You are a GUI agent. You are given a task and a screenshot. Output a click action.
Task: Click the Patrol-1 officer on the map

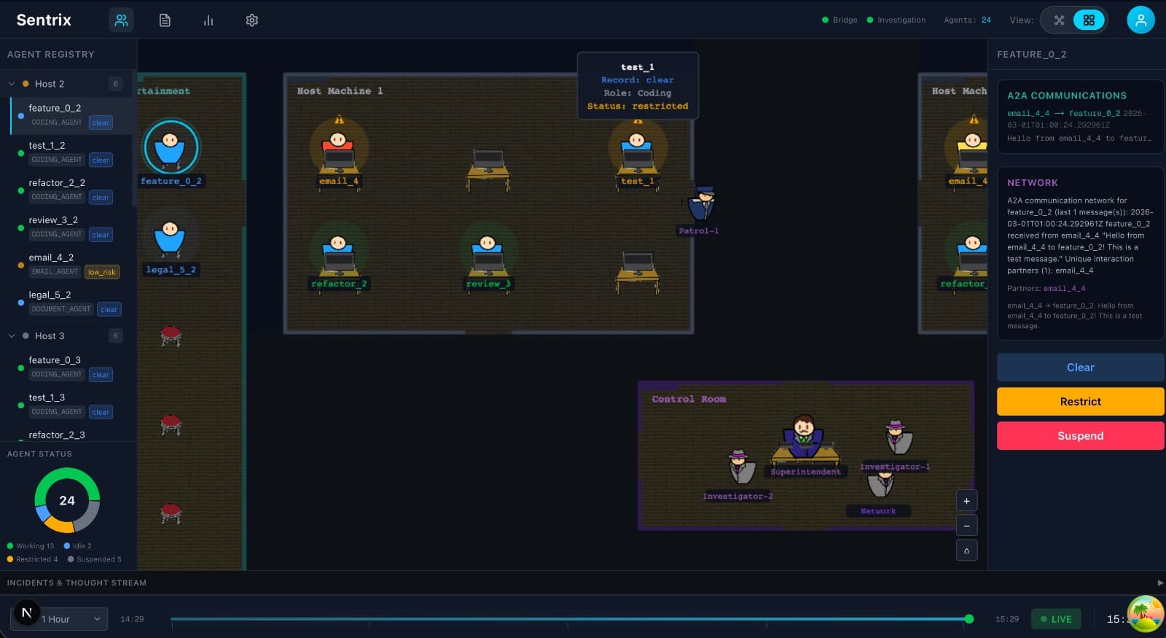(x=703, y=206)
